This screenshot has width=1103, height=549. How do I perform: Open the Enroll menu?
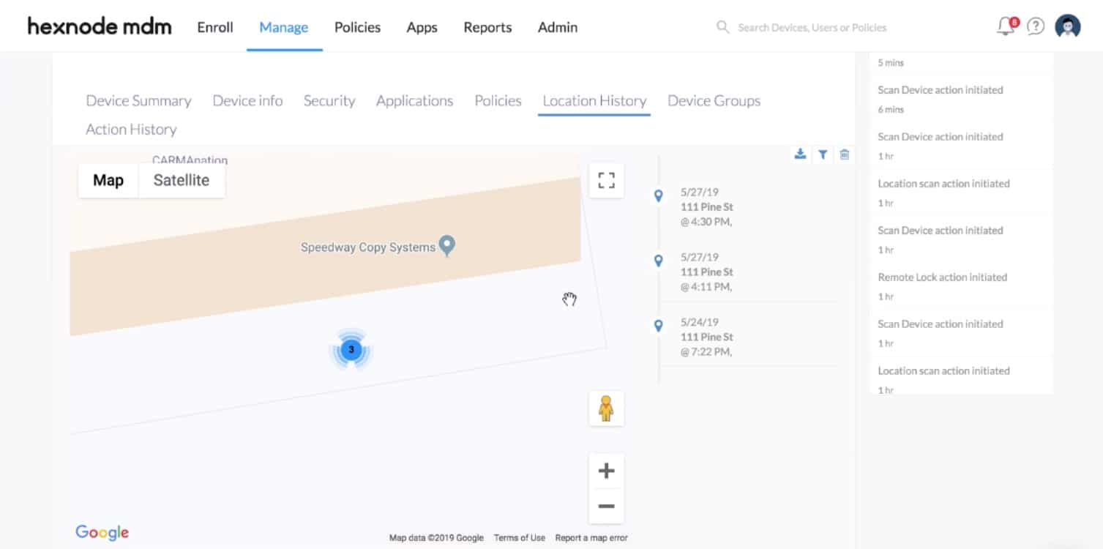click(215, 27)
